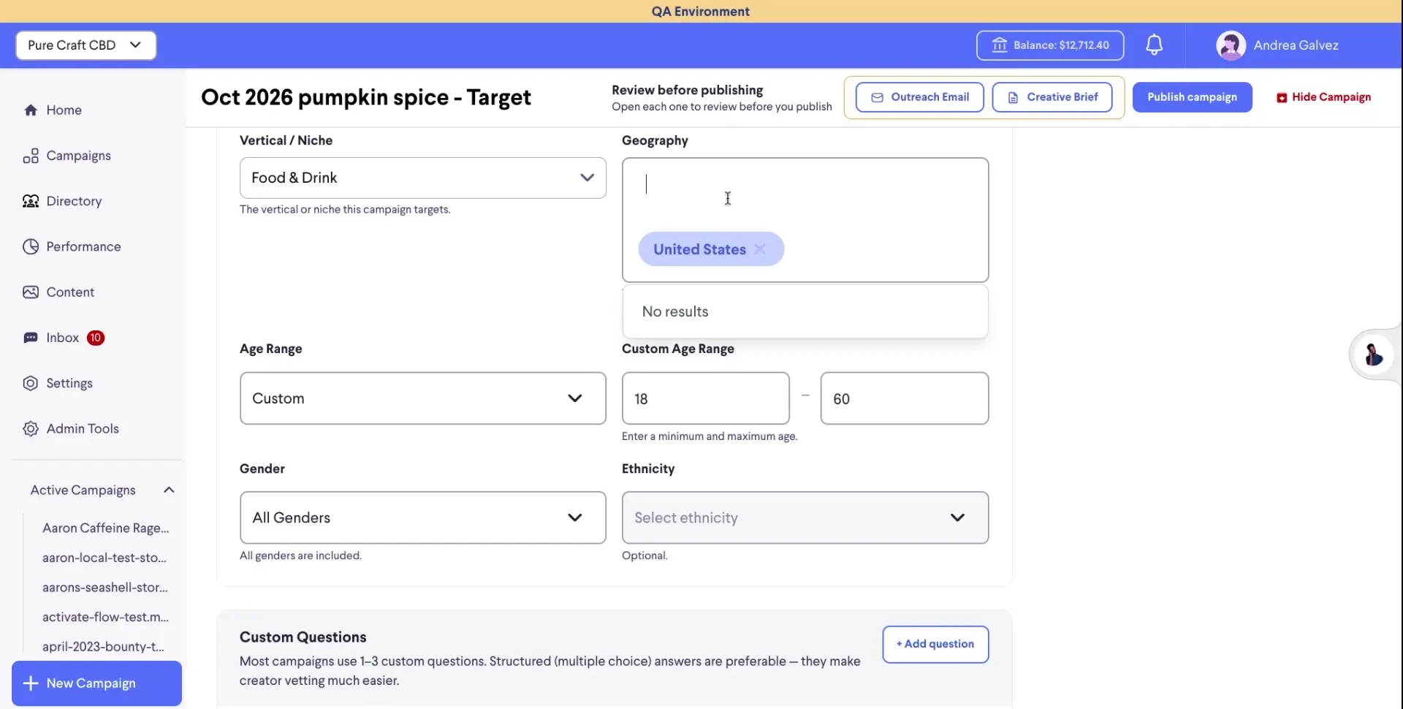Click the Admin Tools cog icon

pyautogui.click(x=31, y=429)
